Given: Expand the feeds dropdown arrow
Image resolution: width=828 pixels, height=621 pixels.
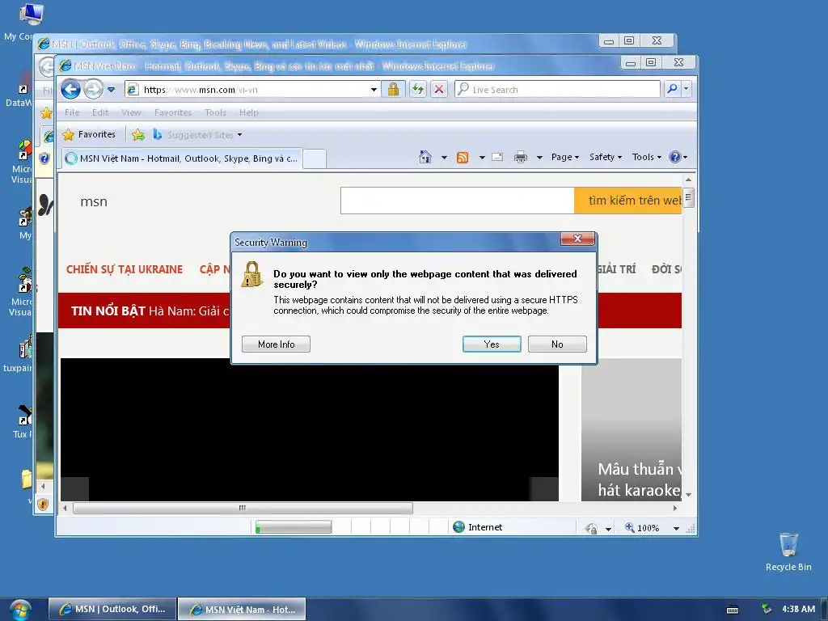Looking at the screenshot, I should click(x=482, y=158).
